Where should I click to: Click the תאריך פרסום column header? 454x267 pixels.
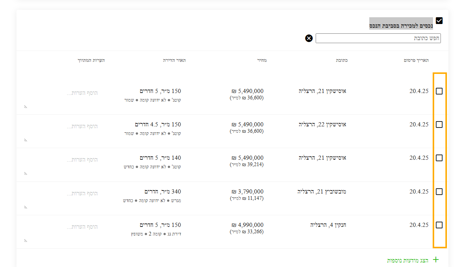[416, 60]
